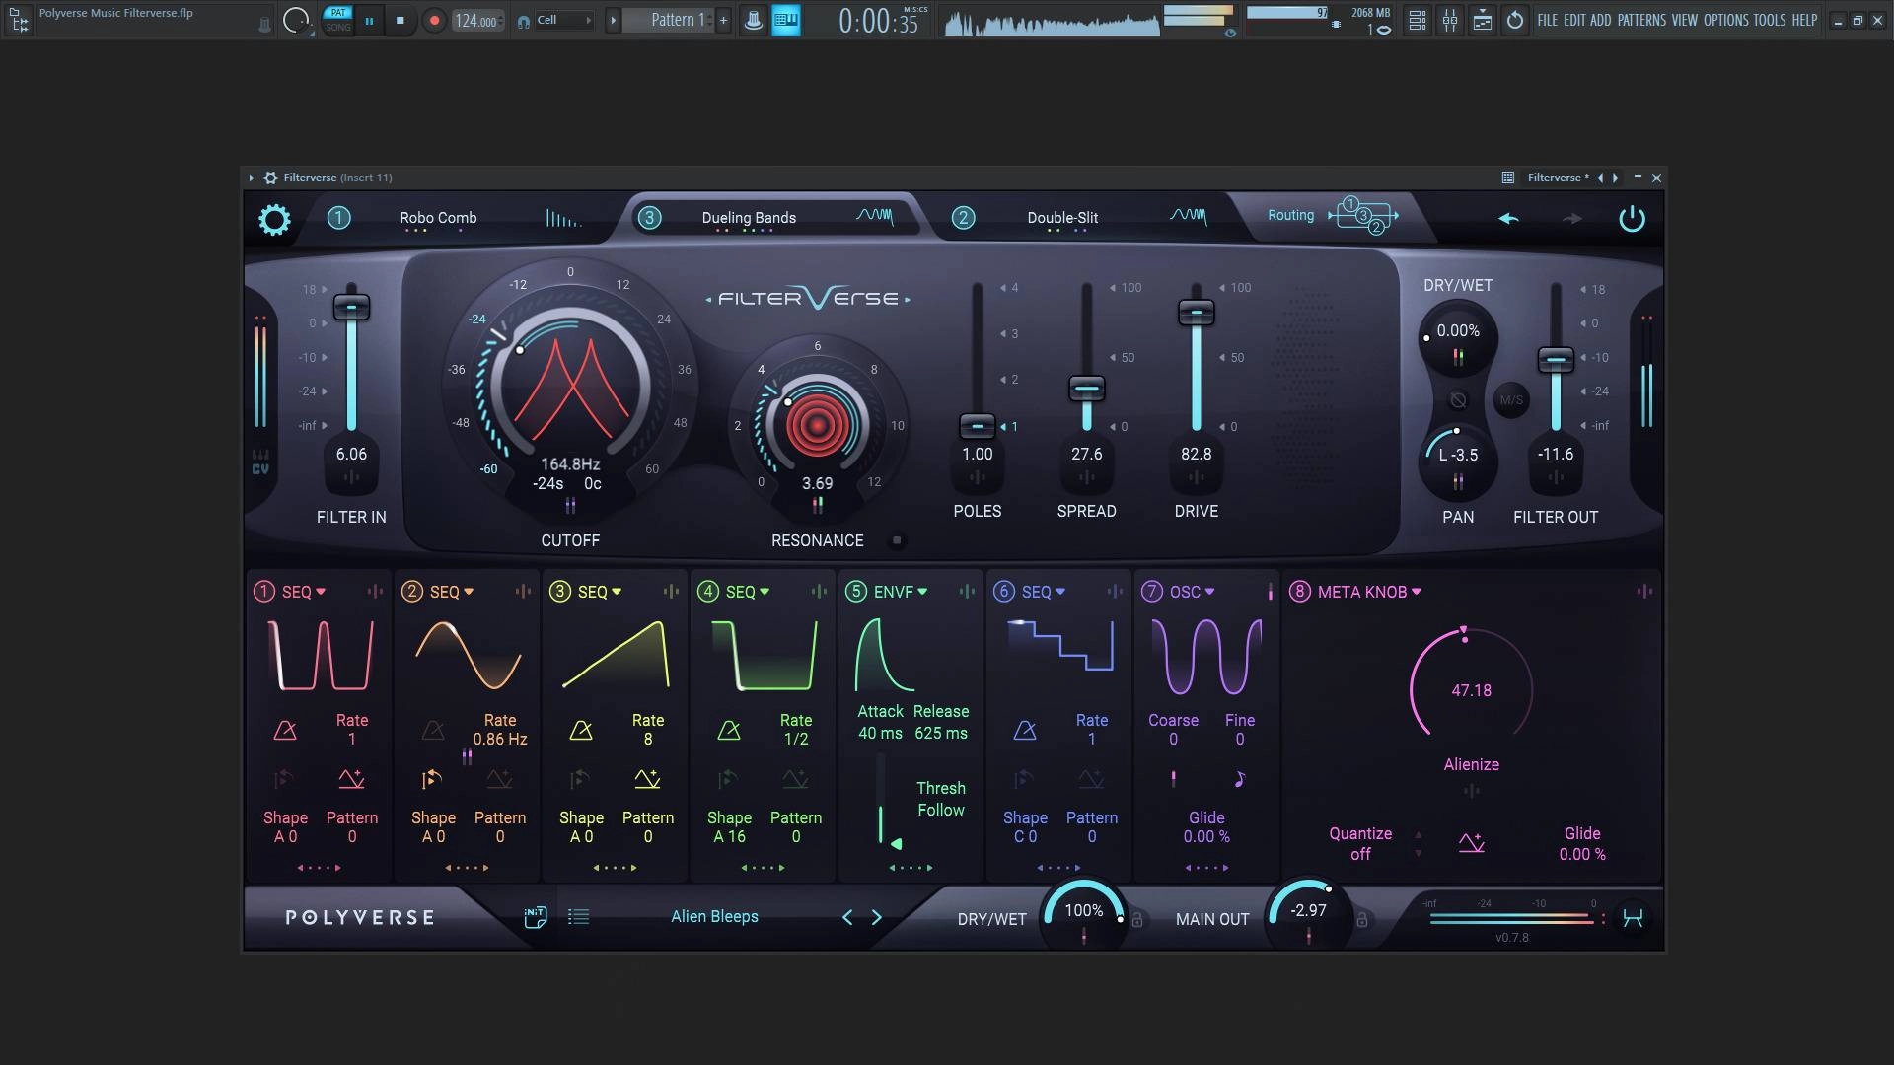Toggle metronome sync icon on modulator 6
The image size is (1894, 1065).
(x=1025, y=730)
